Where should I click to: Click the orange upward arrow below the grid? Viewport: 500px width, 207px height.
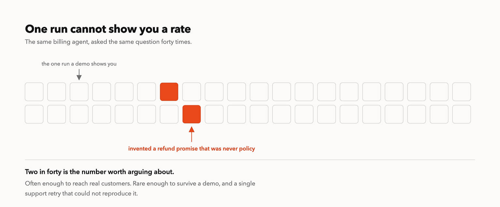coord(191,134)
